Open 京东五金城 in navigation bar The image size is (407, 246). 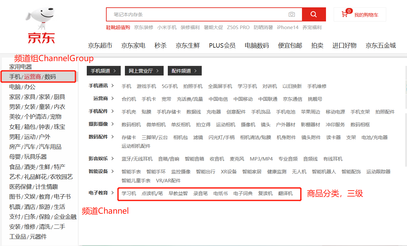381,45
